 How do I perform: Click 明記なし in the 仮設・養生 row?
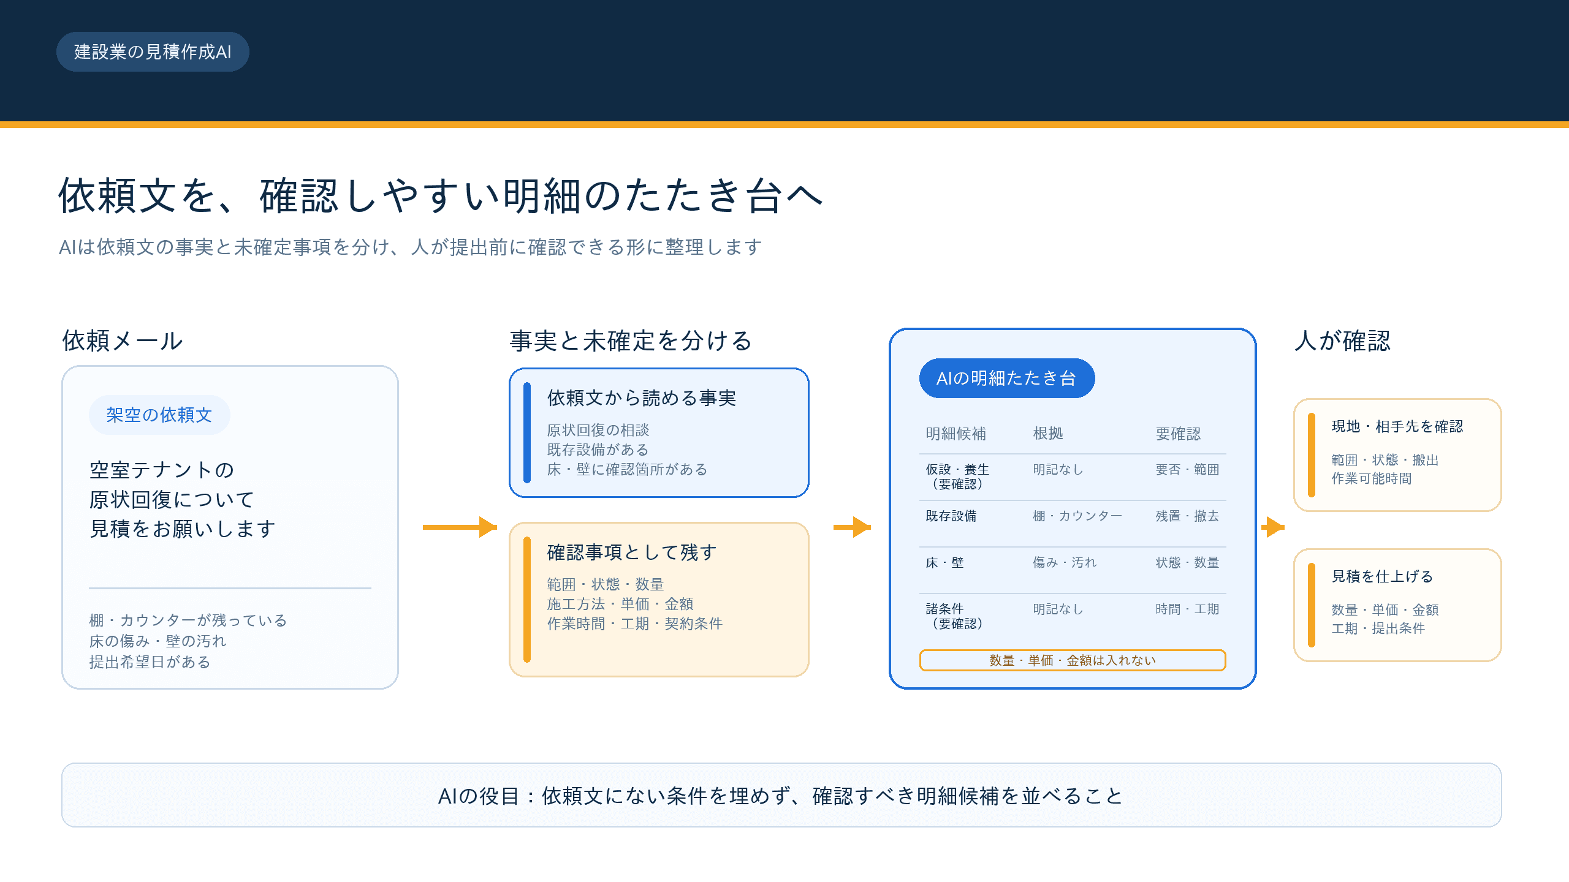pyautogui.click(x=1058, y=469)
